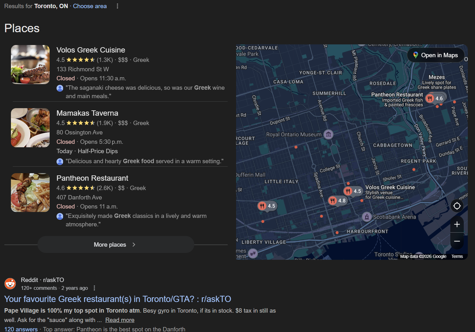Screen dimensions: 475x332
Task: Open the Pantheon Restaurant food photo
Action: click(30, 193)
